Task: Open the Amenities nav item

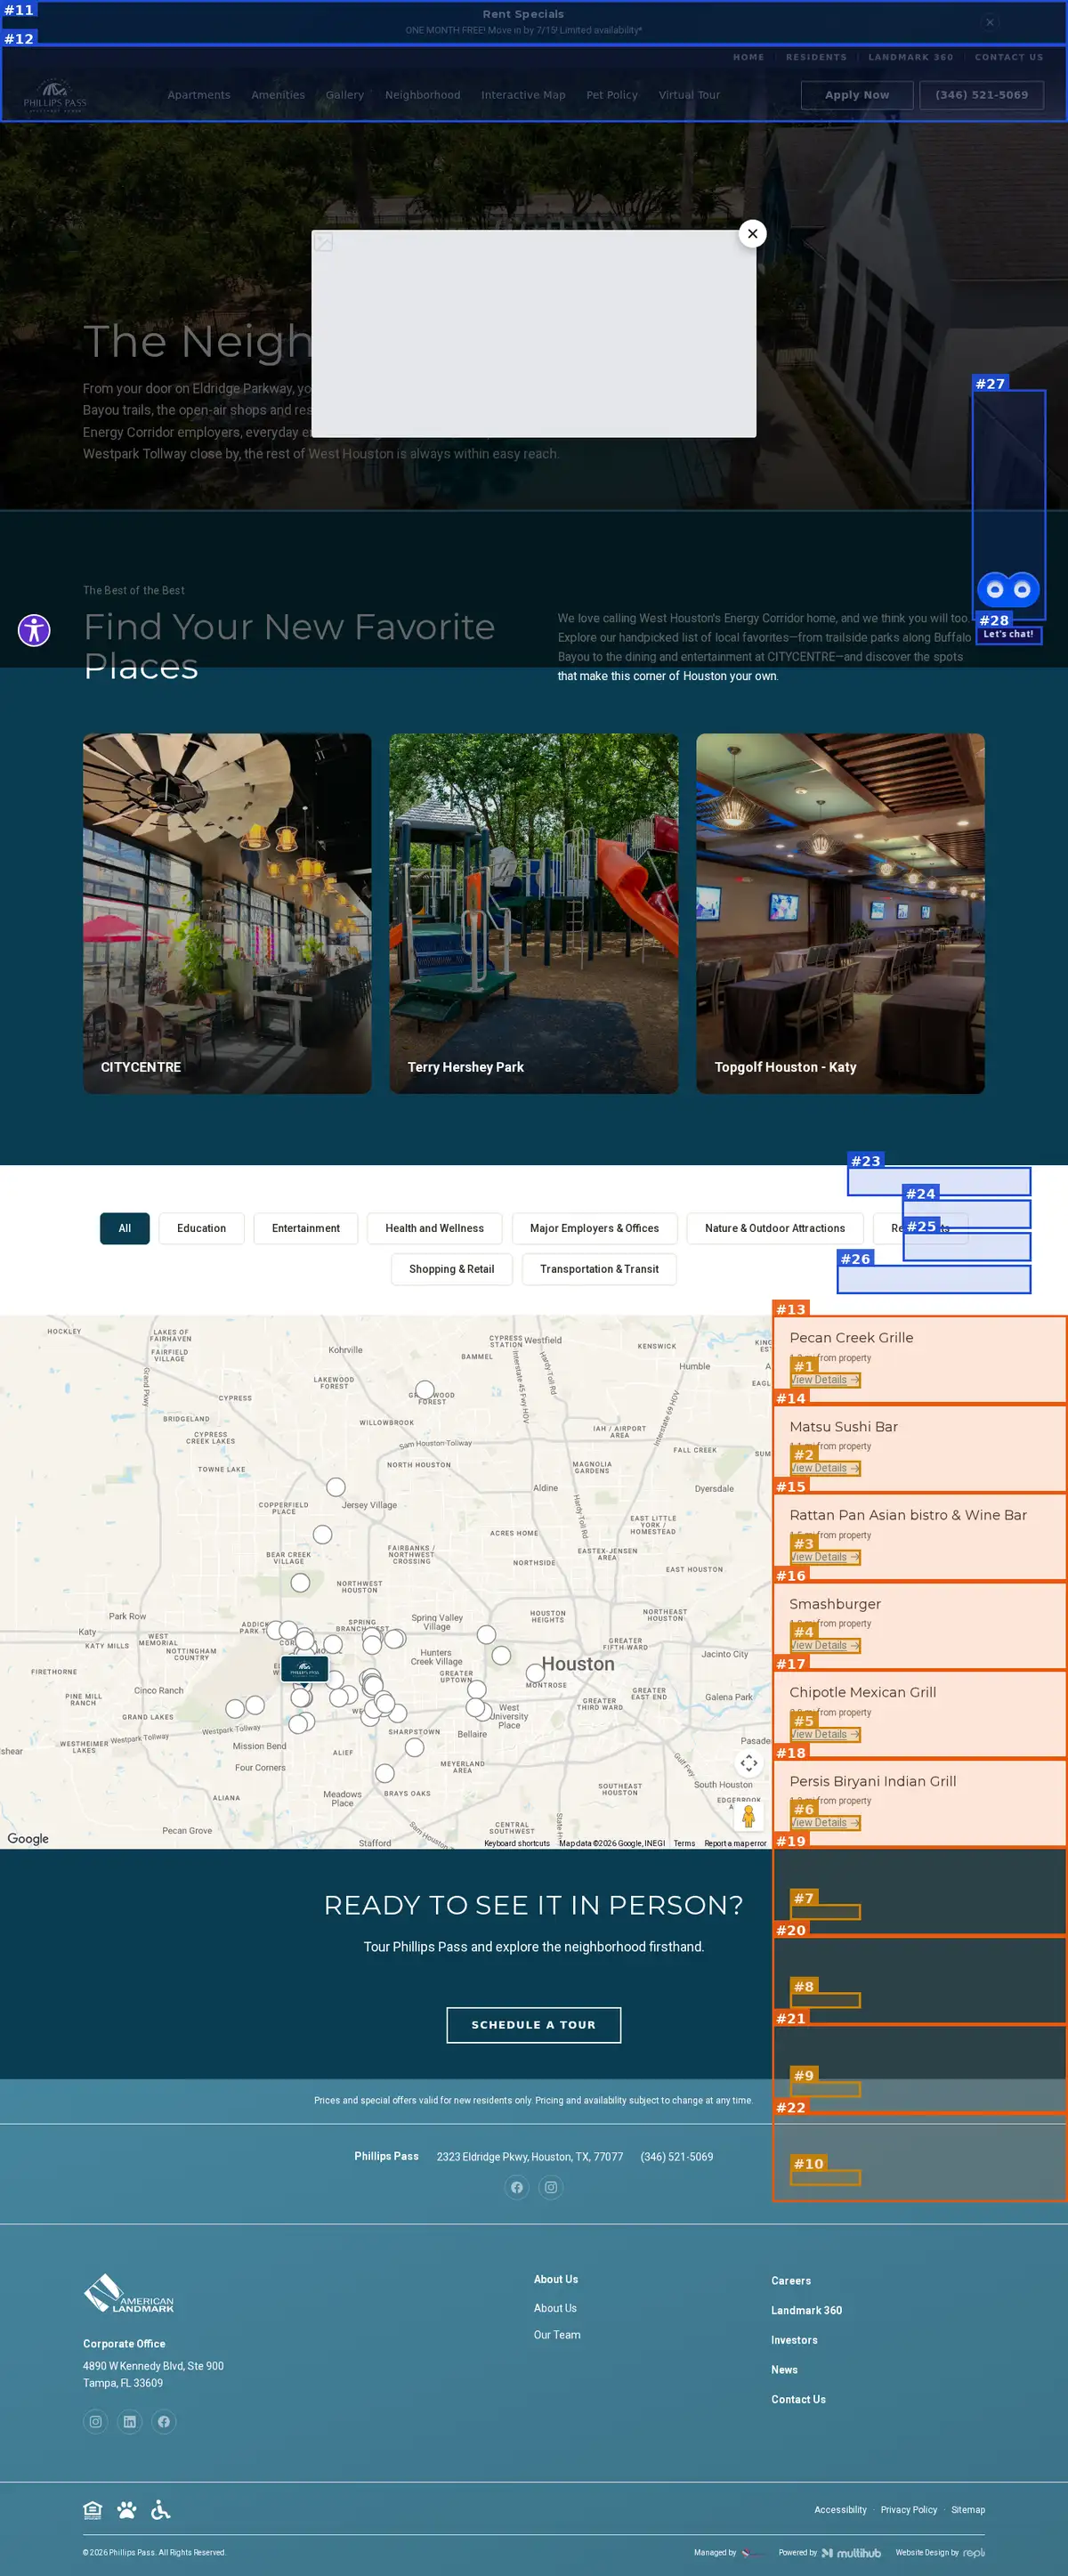Action: (278, 95)
